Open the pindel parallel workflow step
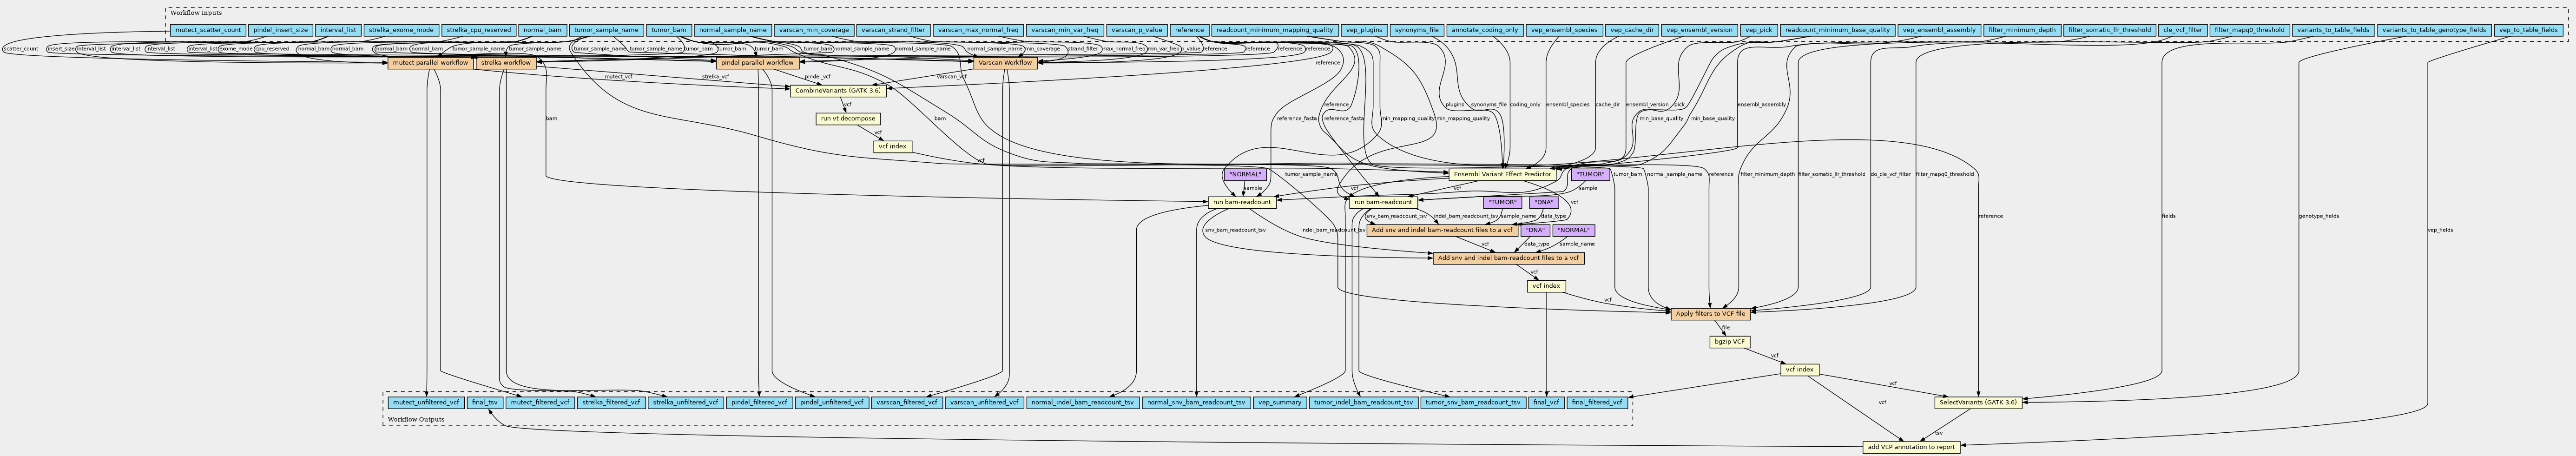This screenshot has height=456, width=2576. click(x=757, y=63)
